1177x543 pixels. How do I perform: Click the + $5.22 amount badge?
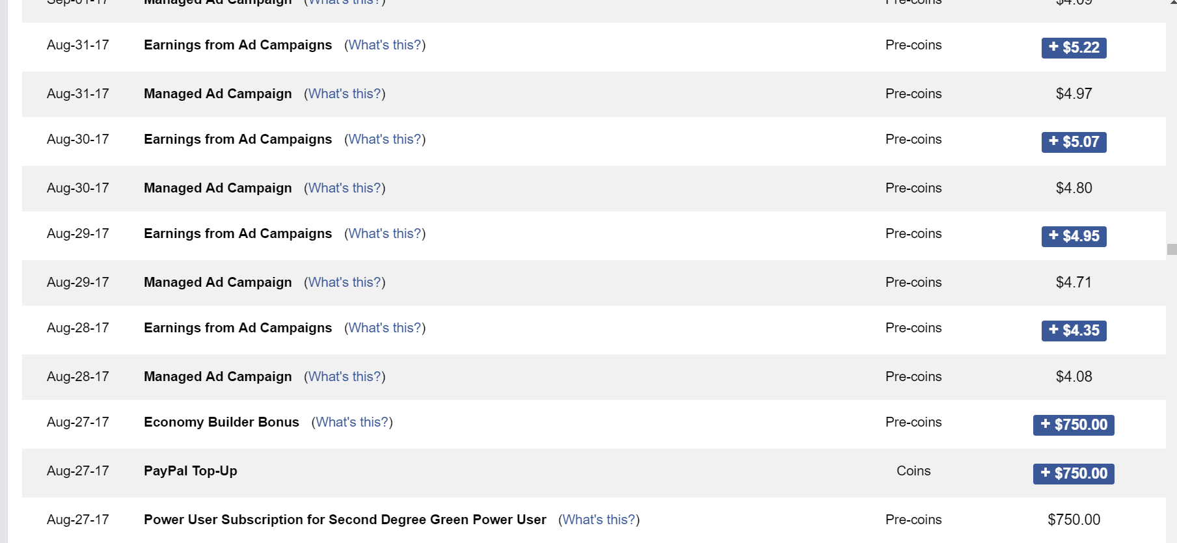(x=1074, y=47)
